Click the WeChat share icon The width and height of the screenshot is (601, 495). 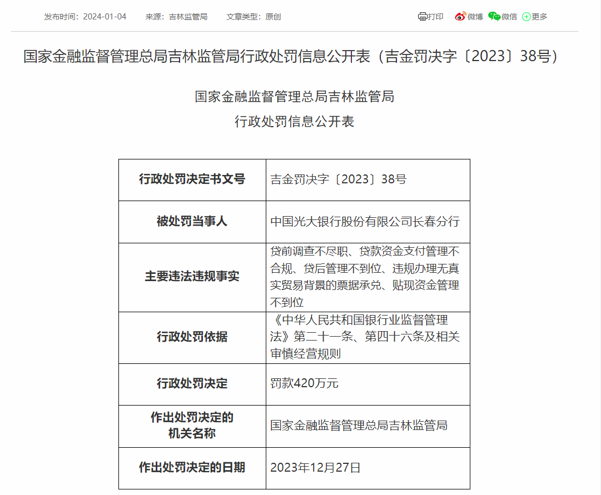(x=494, y=17)
